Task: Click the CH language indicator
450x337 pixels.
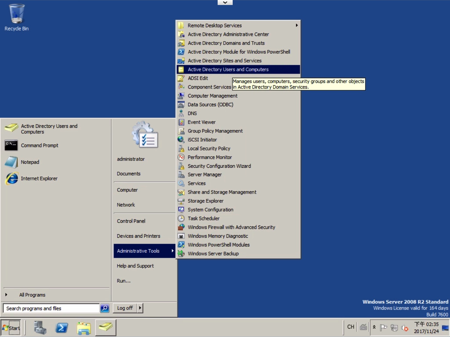Action: [x=351, y=327]
